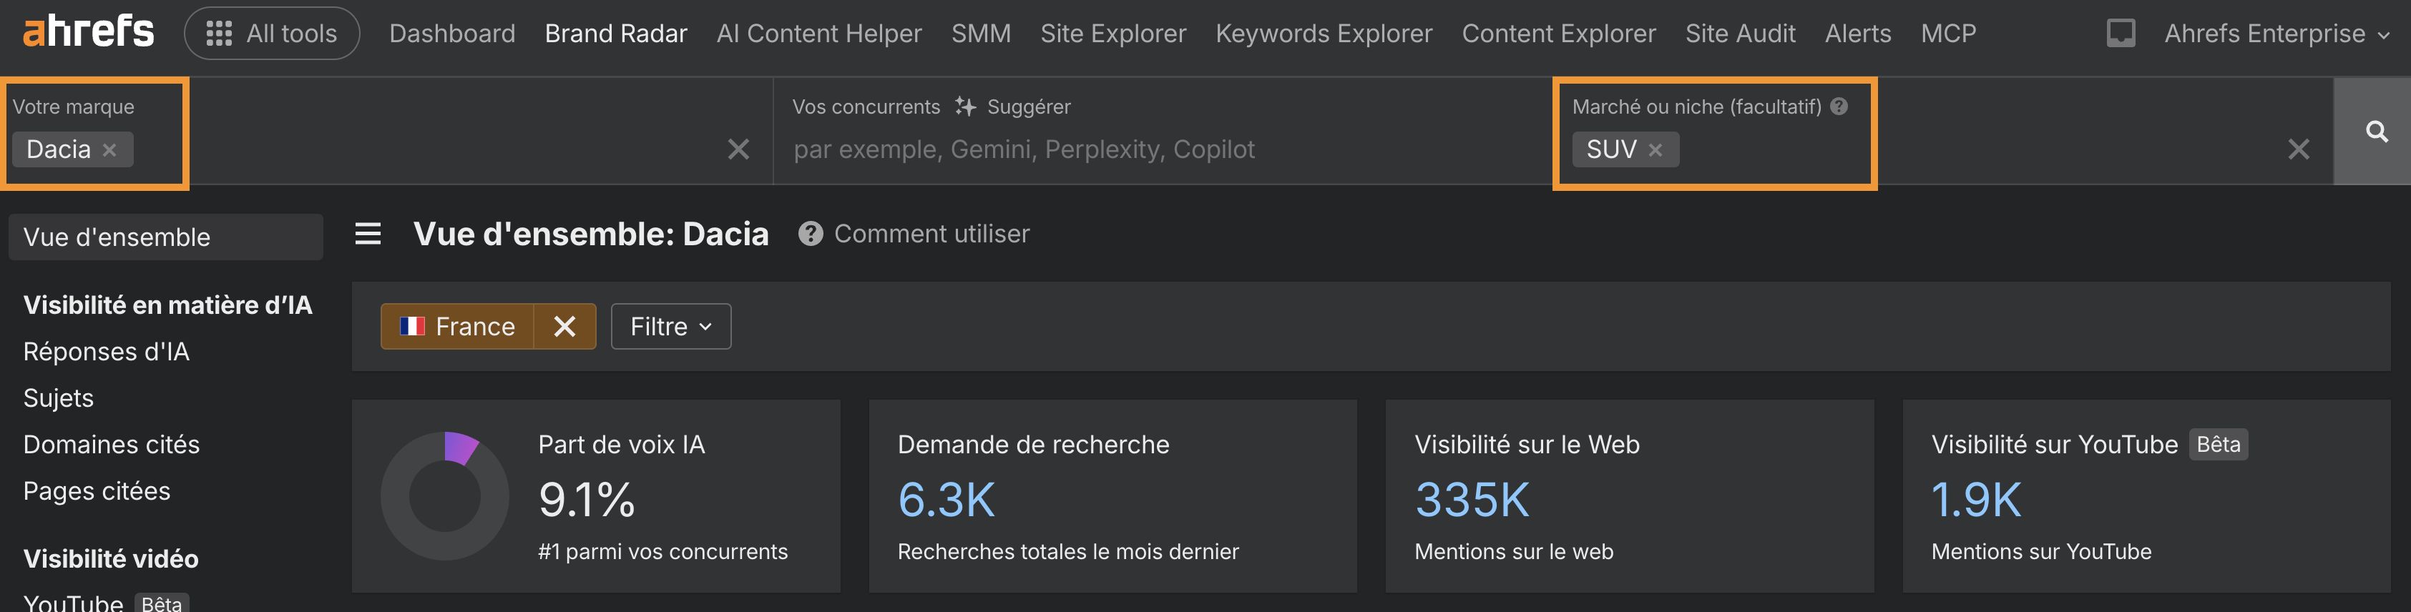Viewport: 2411px width, 612px height.
Task: Click the Suggérer sparkle icon
Action: click(x=965, y=107)
